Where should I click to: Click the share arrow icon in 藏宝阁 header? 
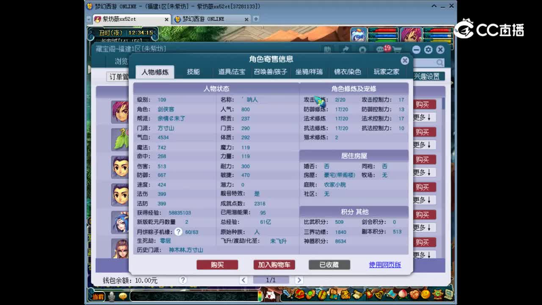pyautogui.click(x=346, y=50)
